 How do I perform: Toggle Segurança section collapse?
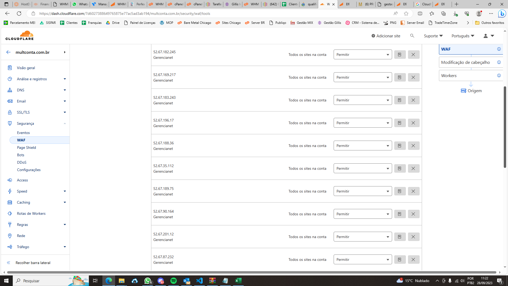65,123
